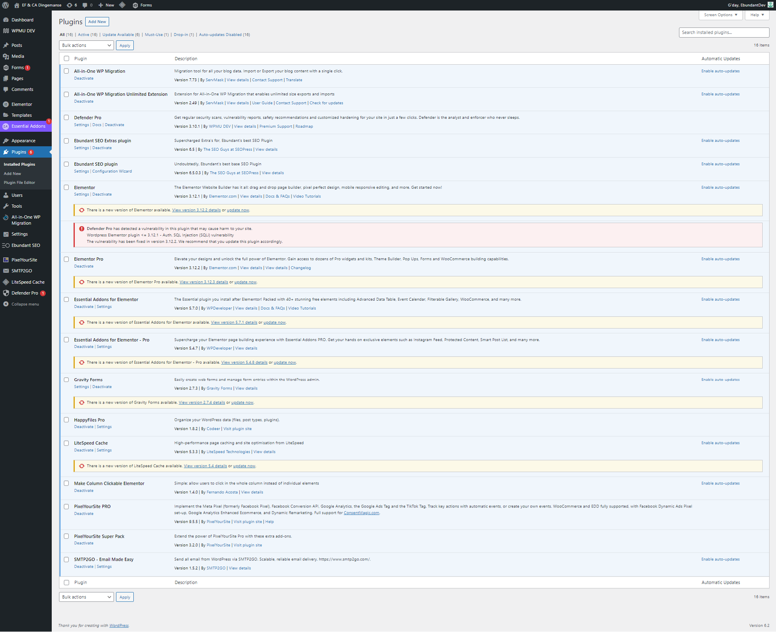Open the SMTP2GO sidebar envelope icon

pyautogui.click(x=6, y=271)
